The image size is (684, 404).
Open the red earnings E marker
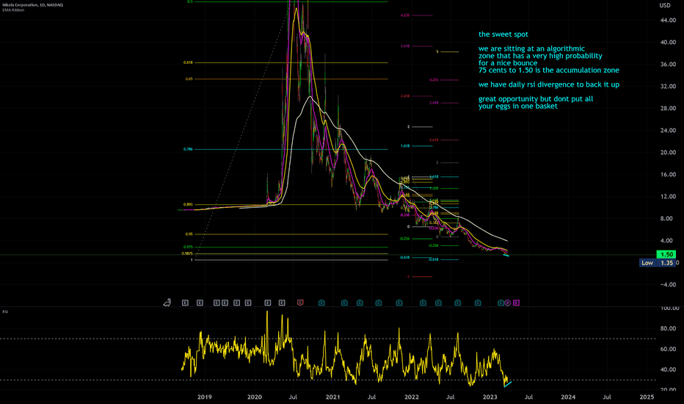click(300, 302)
